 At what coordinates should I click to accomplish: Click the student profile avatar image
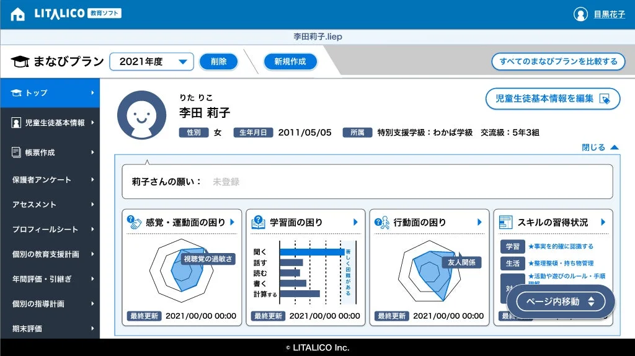coord(142,115)
